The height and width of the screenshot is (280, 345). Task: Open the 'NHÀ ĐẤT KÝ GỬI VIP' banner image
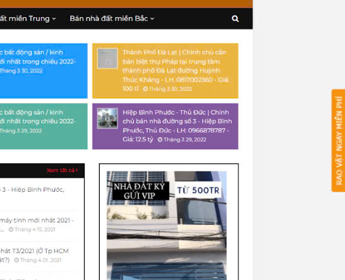point(167,226)
